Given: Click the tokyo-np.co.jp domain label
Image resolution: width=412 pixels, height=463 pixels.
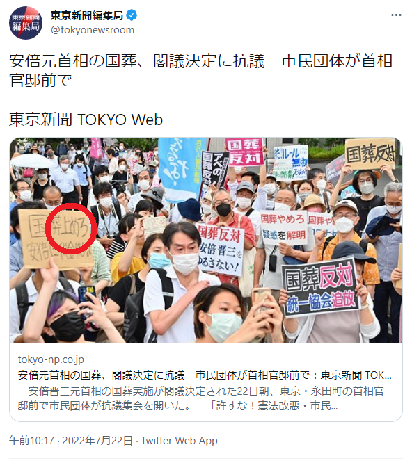Looking at the screenshot, I should pyautogui.click(x=51, y=359).
